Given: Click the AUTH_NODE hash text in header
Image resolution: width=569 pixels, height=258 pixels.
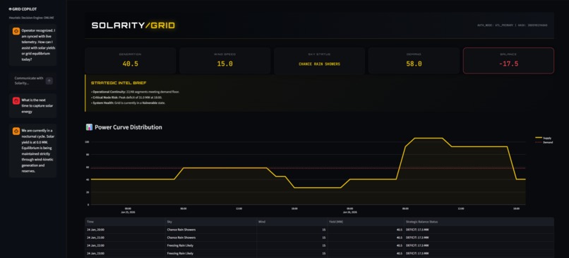Looking at the screenshot, I should click(513, 25).
